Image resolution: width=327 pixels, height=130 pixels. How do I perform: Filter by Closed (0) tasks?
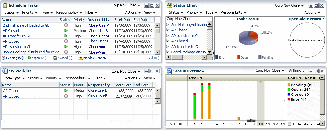point(63,58)
